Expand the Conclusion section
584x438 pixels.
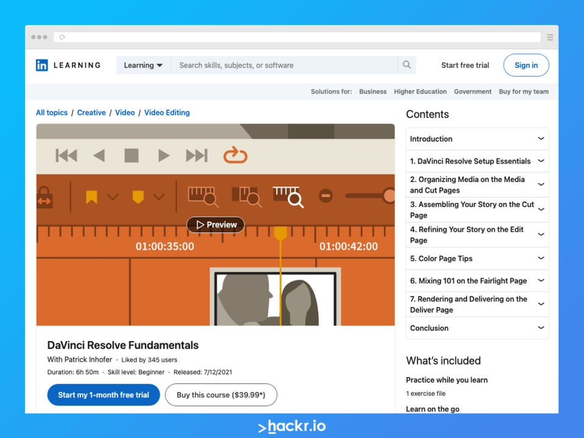pos(477,328)
